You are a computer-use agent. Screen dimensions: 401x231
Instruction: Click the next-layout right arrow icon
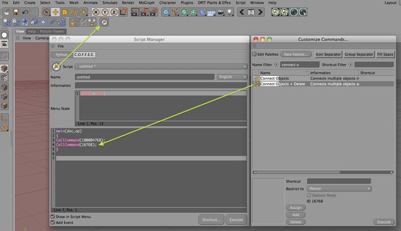260,12
